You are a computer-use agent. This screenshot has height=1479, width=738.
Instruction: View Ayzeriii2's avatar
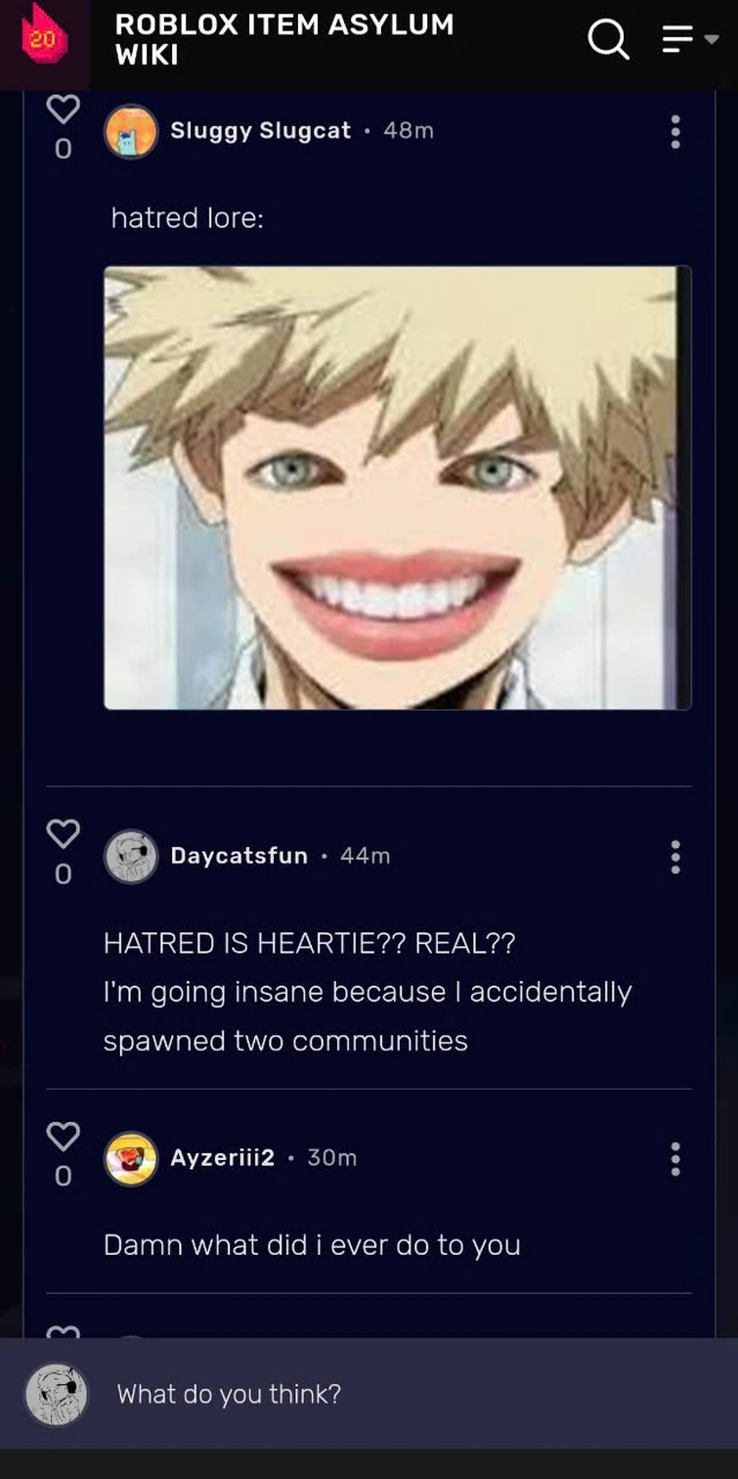(x=131, y=1158)
